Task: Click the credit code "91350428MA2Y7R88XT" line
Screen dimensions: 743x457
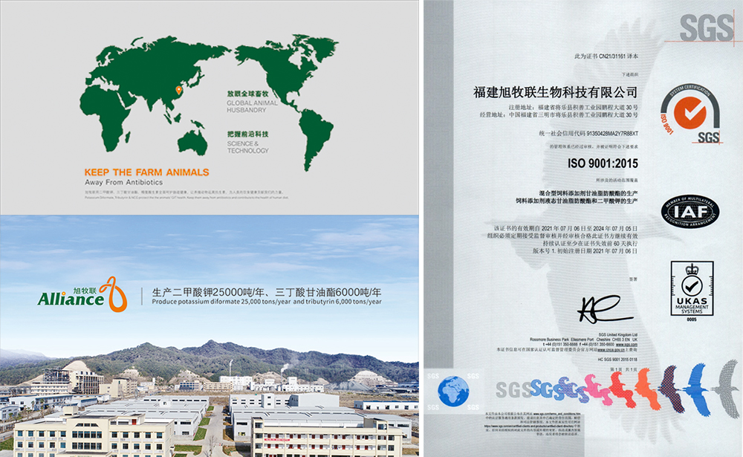Action: point(588,134)
